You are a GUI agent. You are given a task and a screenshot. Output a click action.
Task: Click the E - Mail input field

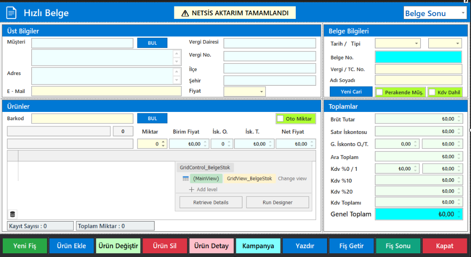click(x=106, y=91)
